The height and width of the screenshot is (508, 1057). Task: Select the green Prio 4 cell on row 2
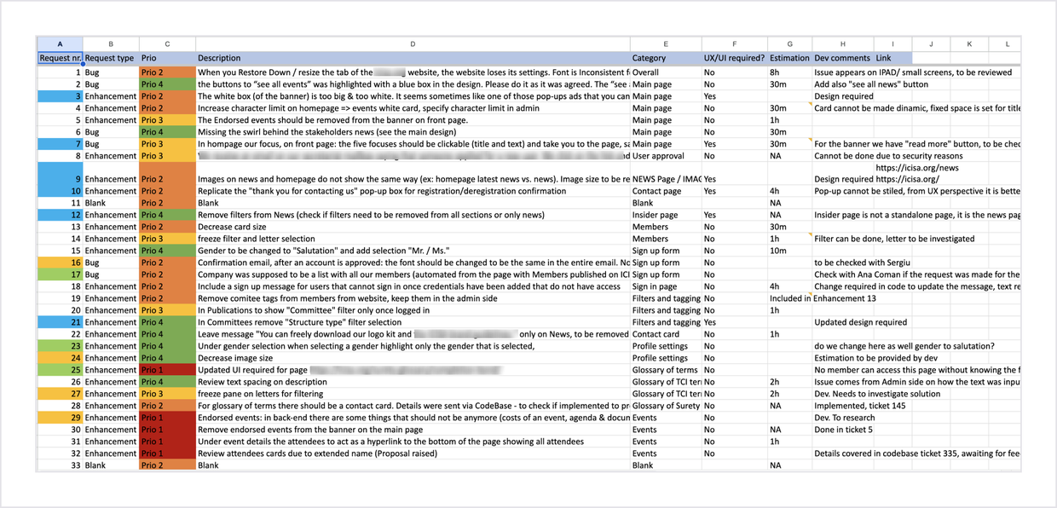[167, 84]
